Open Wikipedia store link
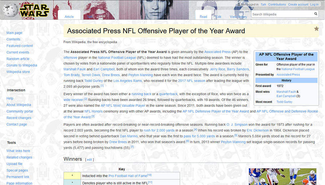The height and width of the screenshot is (185, 325). click(18, 72)
